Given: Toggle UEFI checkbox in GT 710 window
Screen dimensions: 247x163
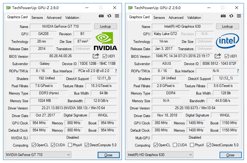Looking at the screenshot, I should coord(105,56).
